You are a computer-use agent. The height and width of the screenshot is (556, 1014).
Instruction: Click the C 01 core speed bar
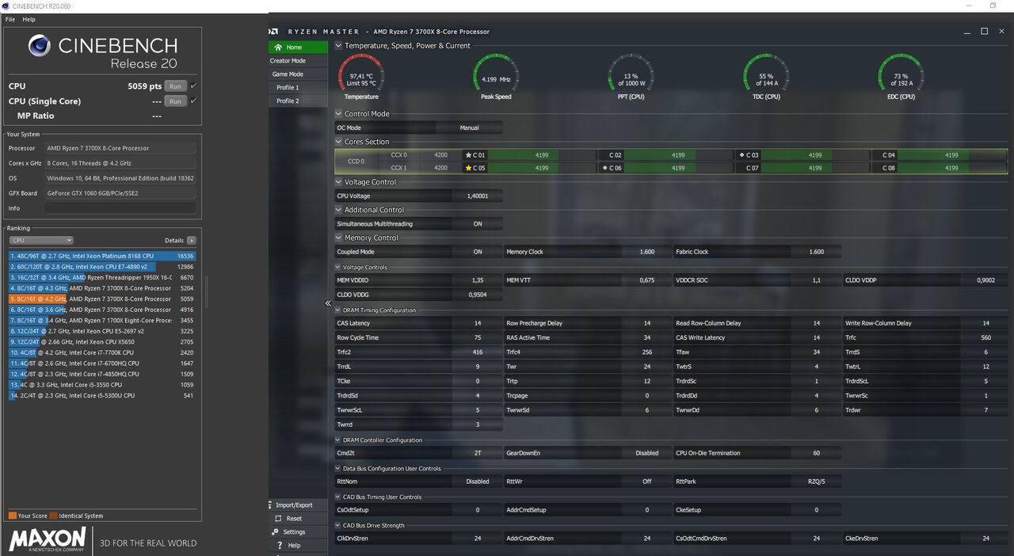pos(541,155)
